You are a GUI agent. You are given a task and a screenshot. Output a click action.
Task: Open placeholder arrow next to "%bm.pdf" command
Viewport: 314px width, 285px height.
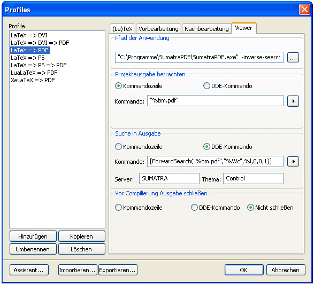point(293,101)
